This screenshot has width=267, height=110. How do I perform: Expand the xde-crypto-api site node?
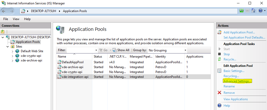pos(12,56)
